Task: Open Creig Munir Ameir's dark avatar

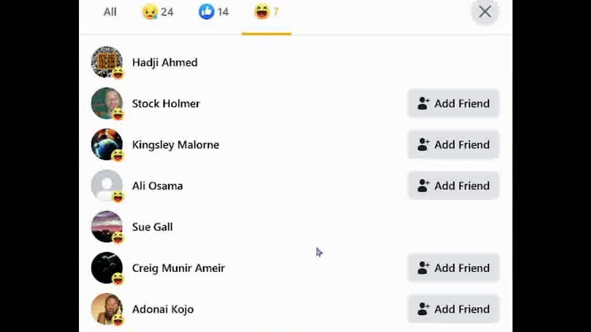Action: click(x=107, y=267)
